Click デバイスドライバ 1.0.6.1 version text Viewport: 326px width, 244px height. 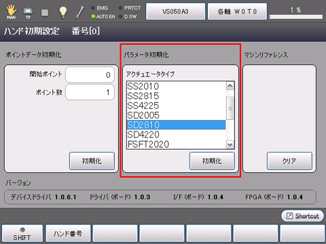coord(43,197)
